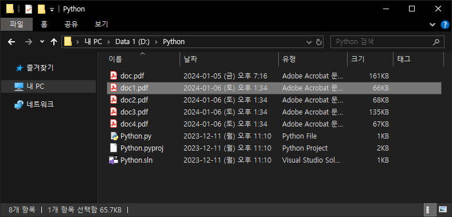
Task: Click the doc.pdf Acrobat file icon
Action: (x=114, y=76)
